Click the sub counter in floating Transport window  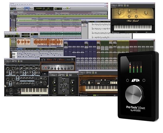click(26, 36)
